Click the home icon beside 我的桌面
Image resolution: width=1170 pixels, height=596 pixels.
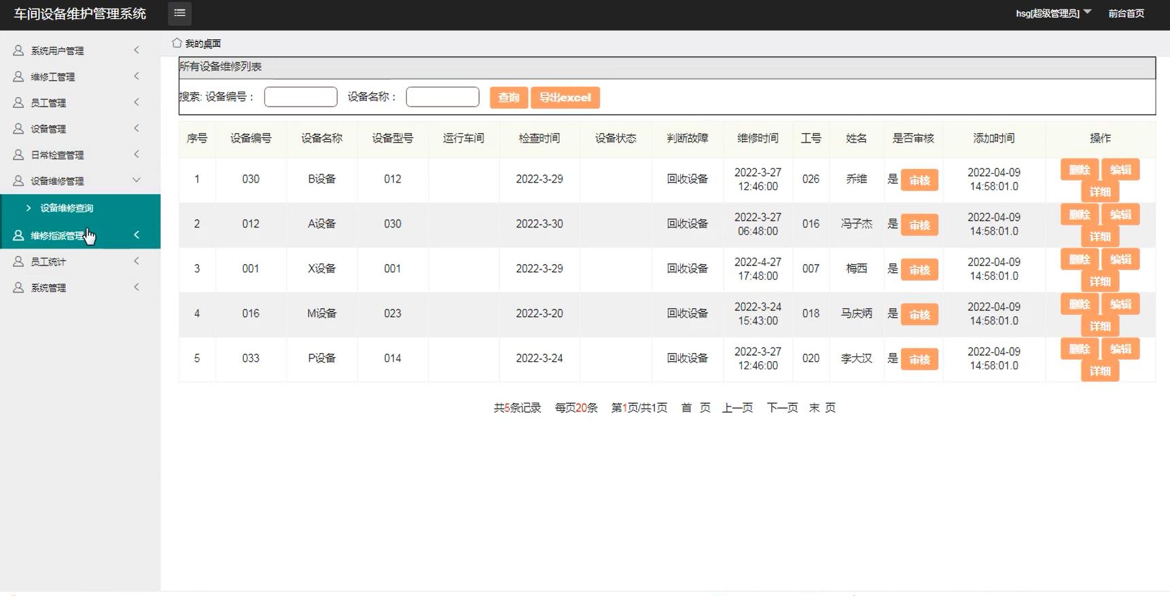coord(177,43)
